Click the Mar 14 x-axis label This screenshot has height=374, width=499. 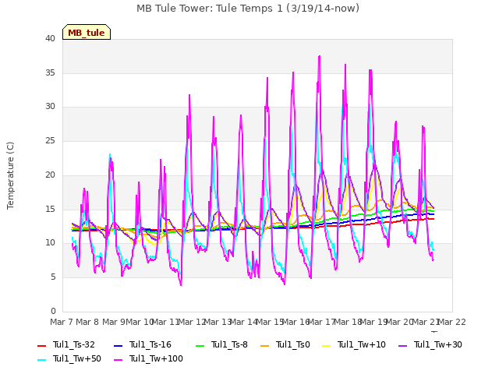click(244, 322)
